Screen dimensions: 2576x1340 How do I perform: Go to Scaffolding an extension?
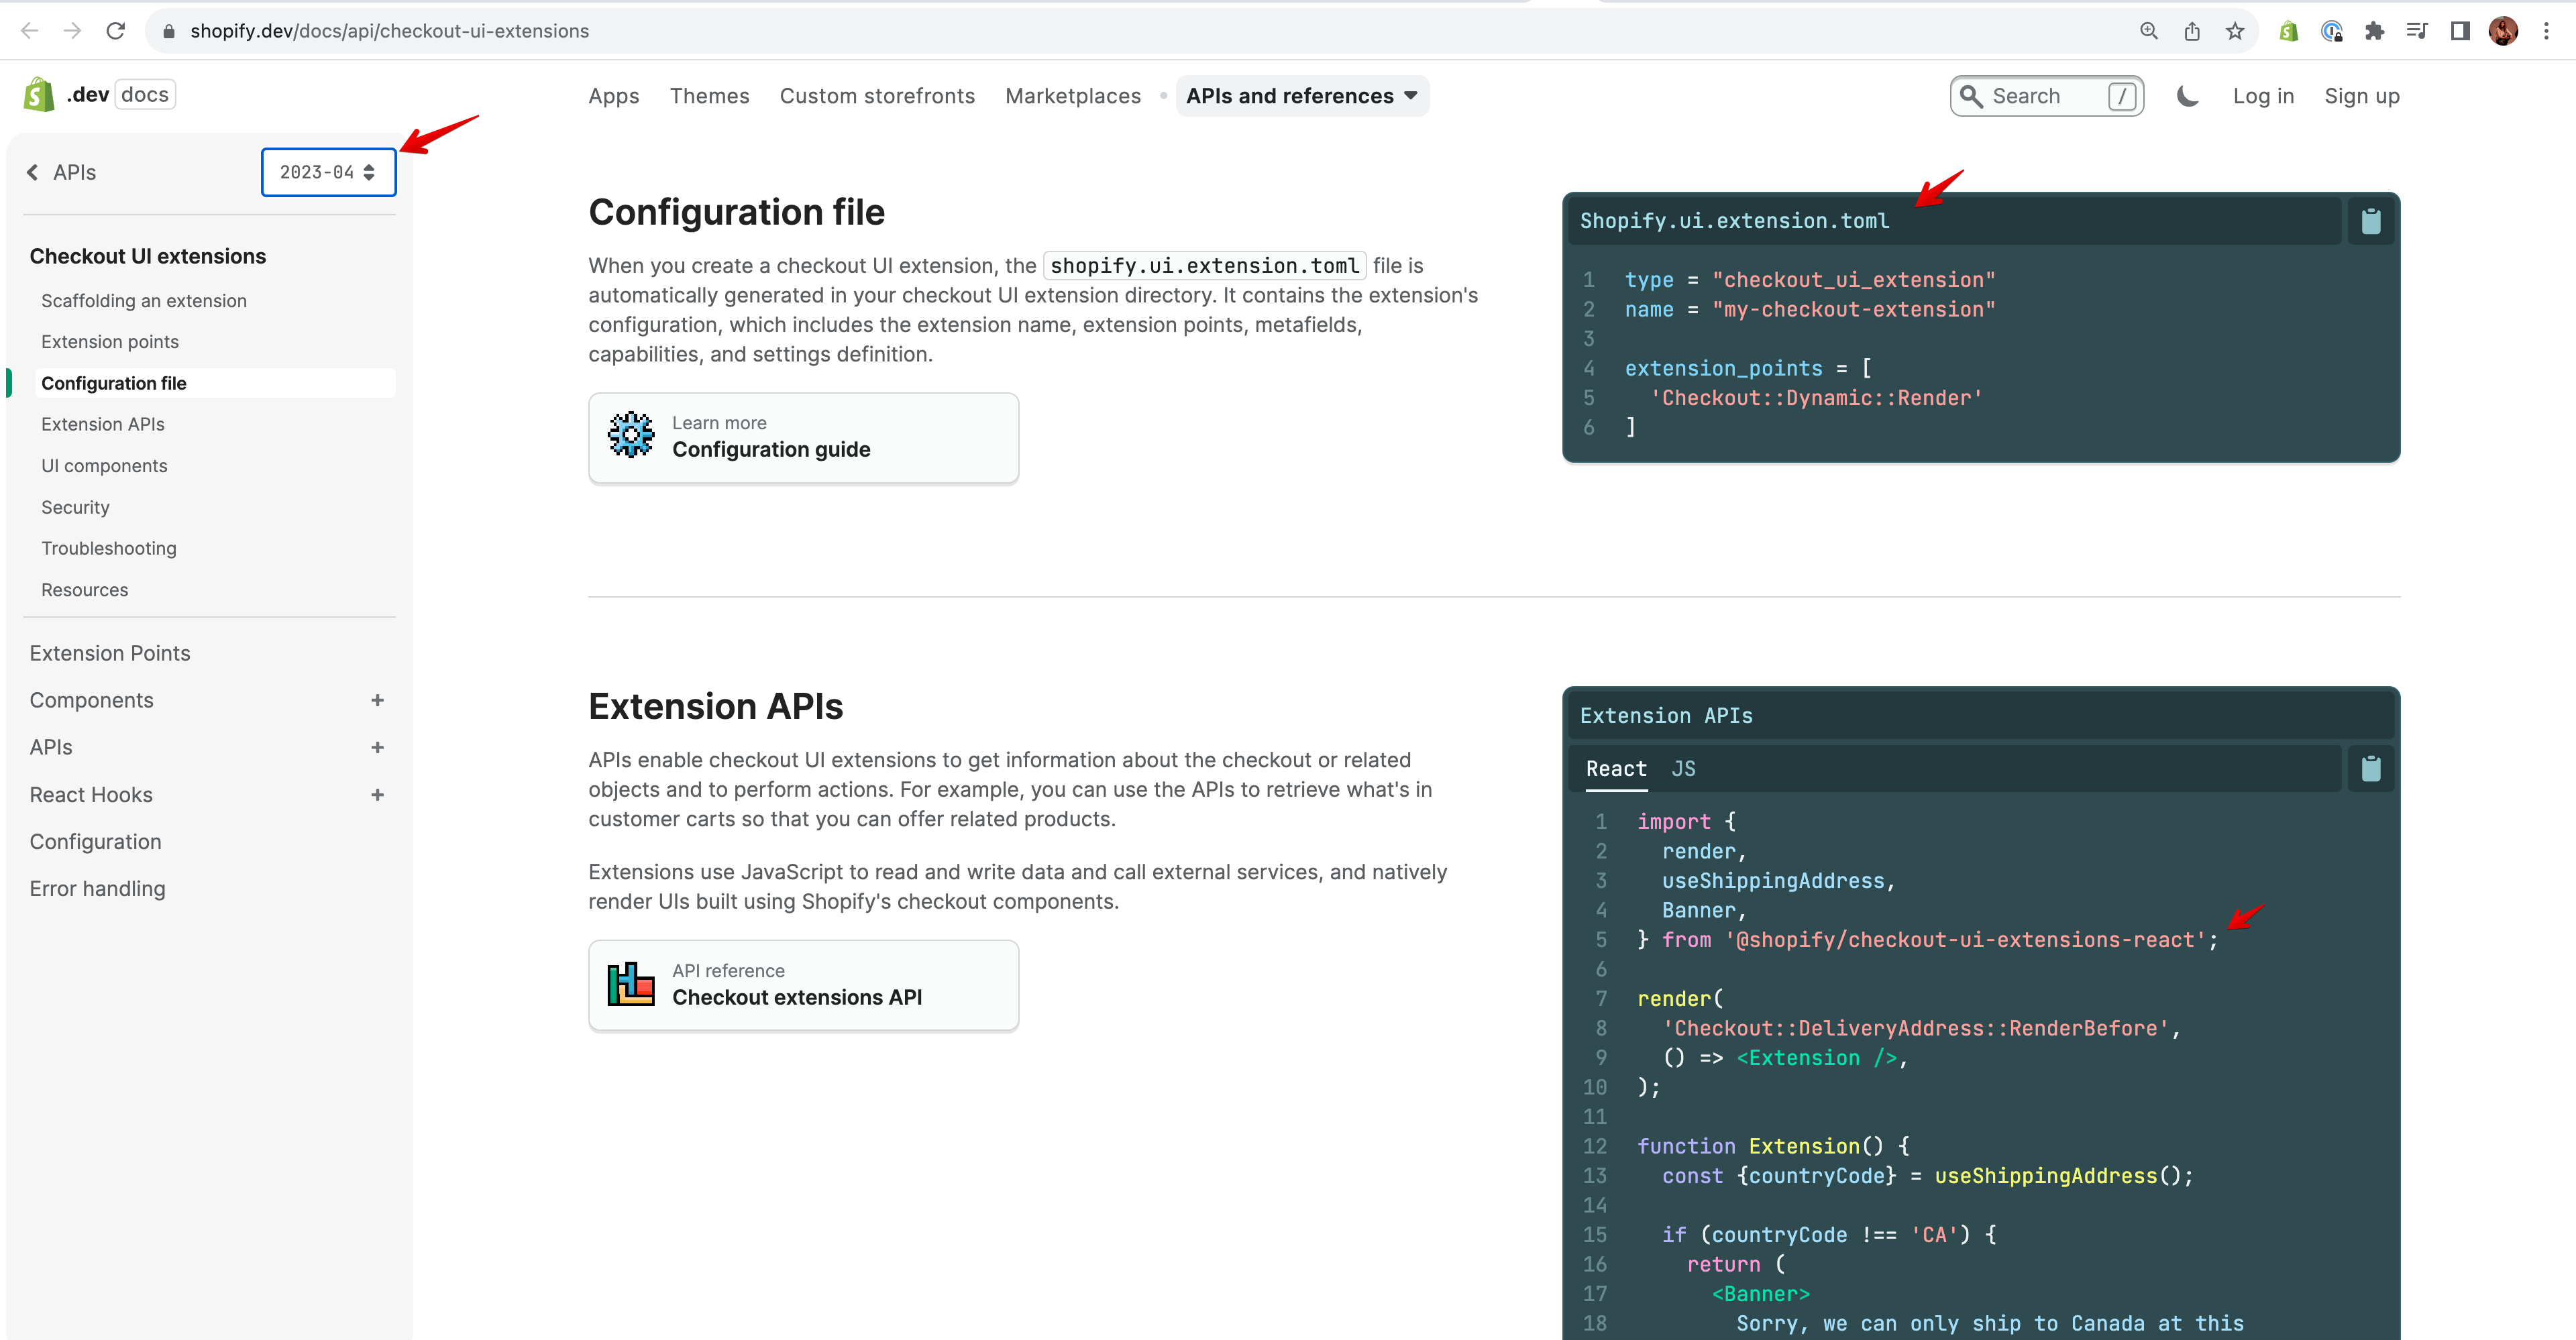pos(144,301)
